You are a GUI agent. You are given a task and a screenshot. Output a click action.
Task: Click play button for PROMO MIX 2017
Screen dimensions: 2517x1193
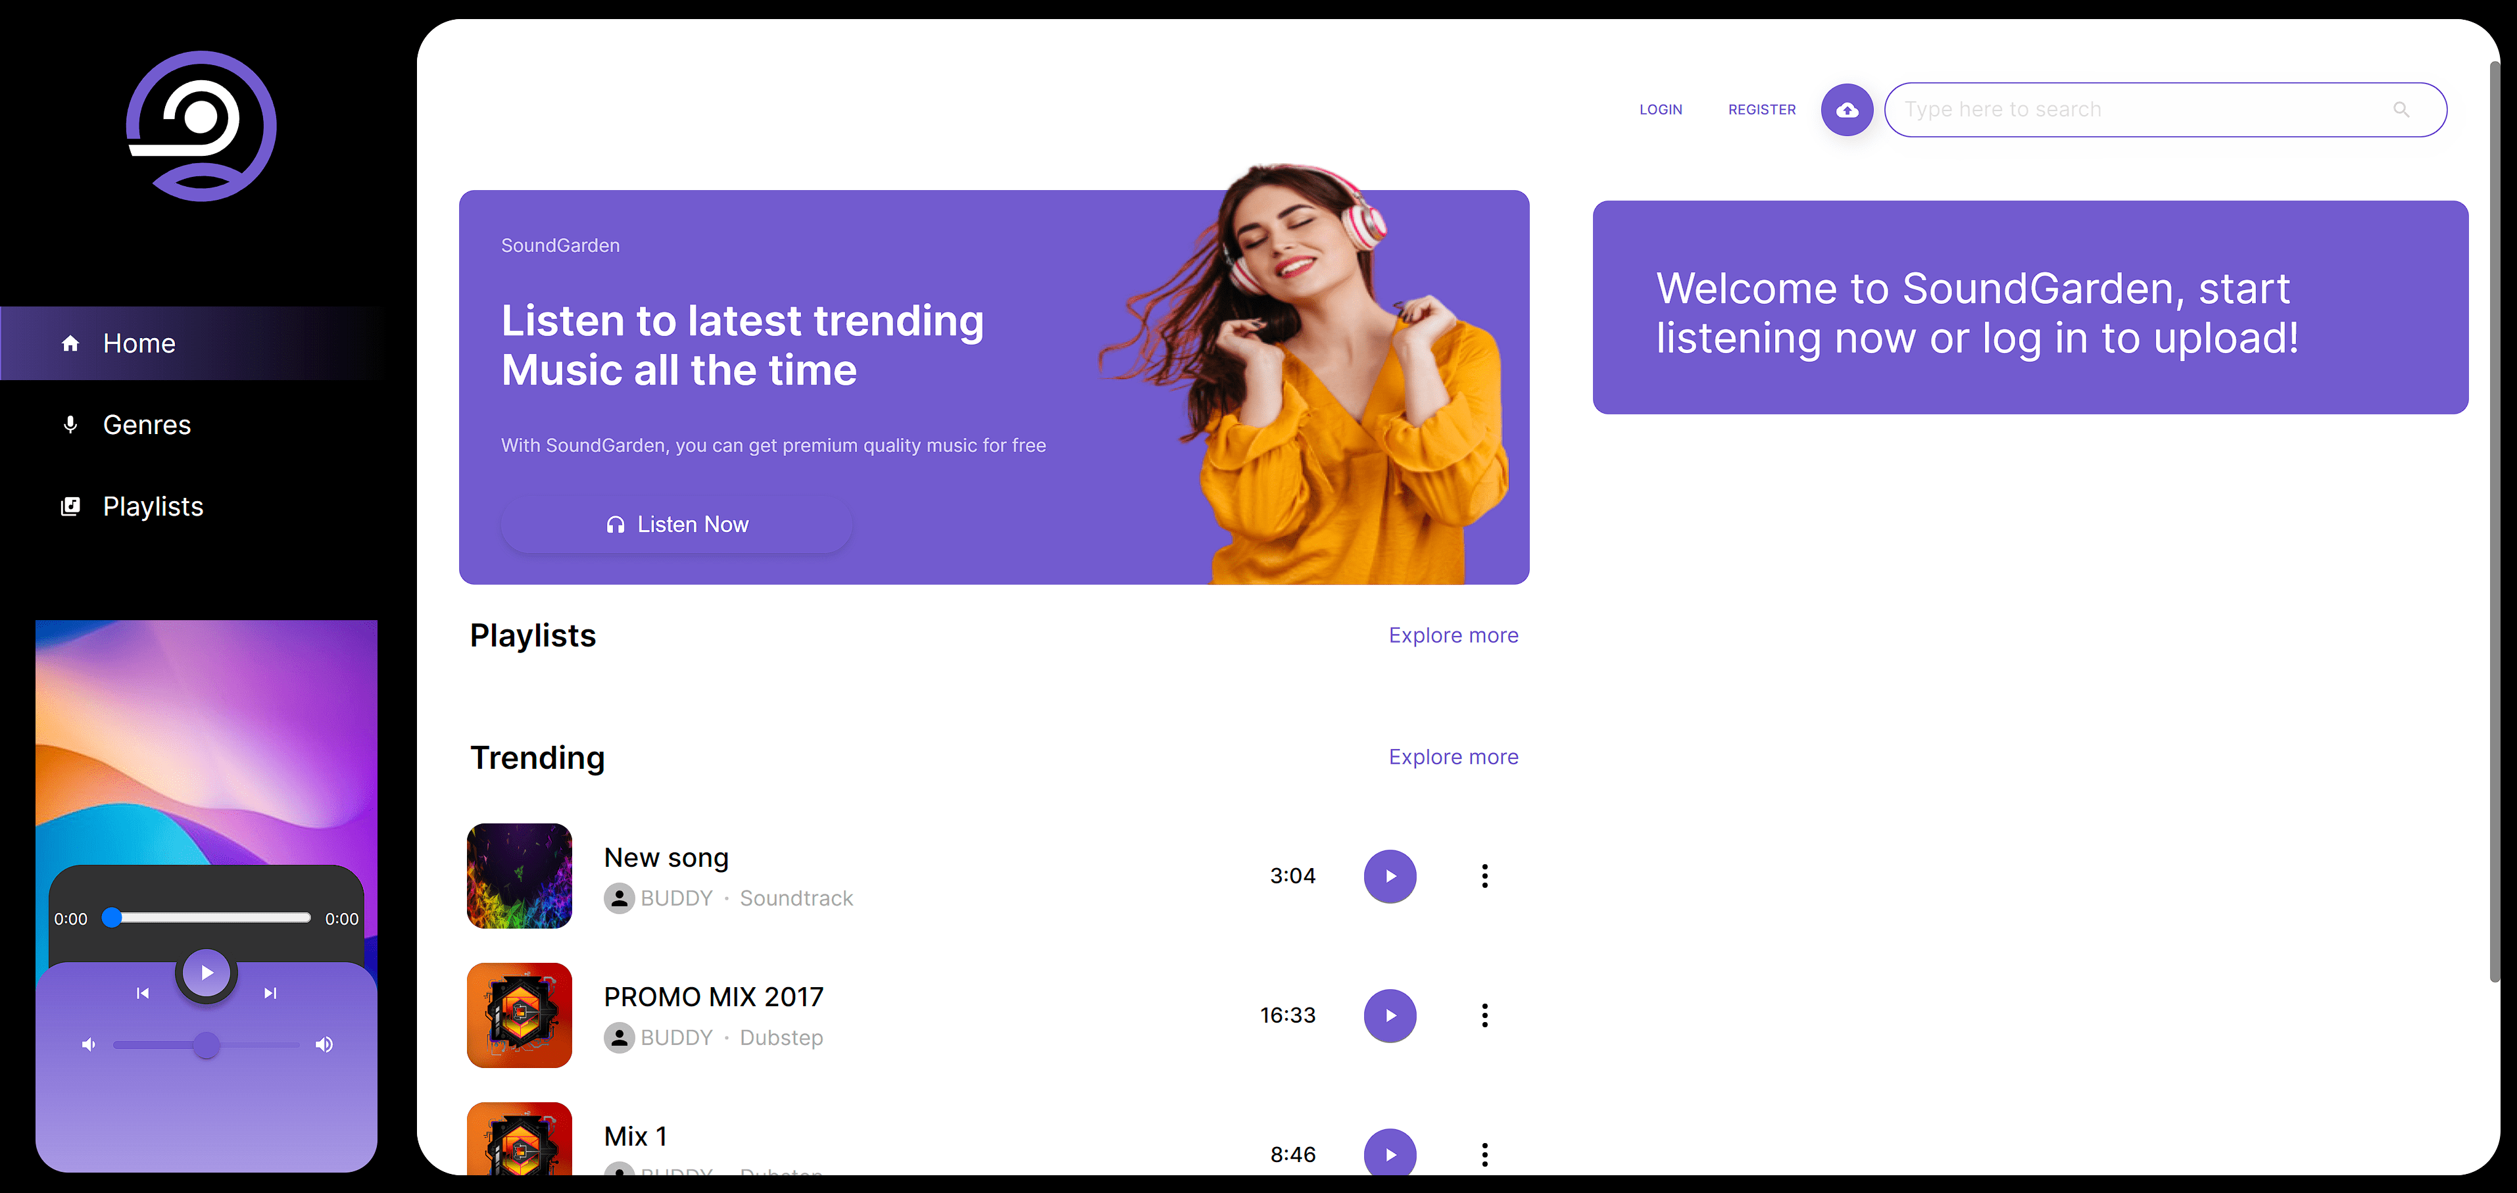1388,1013
